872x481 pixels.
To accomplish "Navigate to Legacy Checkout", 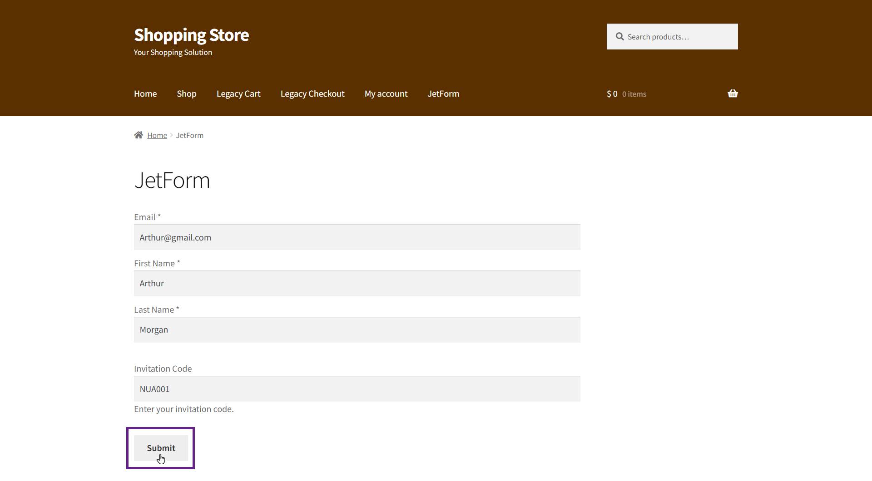I will (x=312, y=93).
